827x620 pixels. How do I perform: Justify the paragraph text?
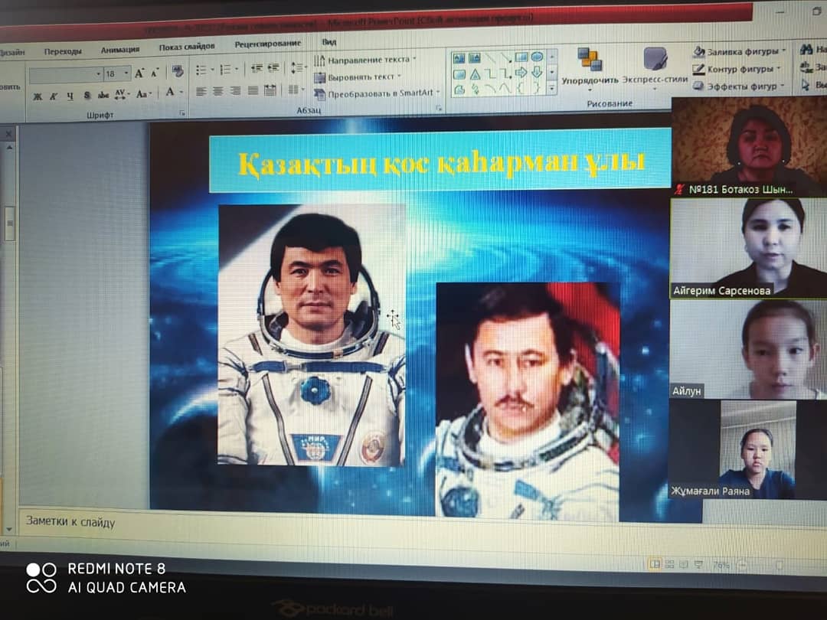coord(253,90)
